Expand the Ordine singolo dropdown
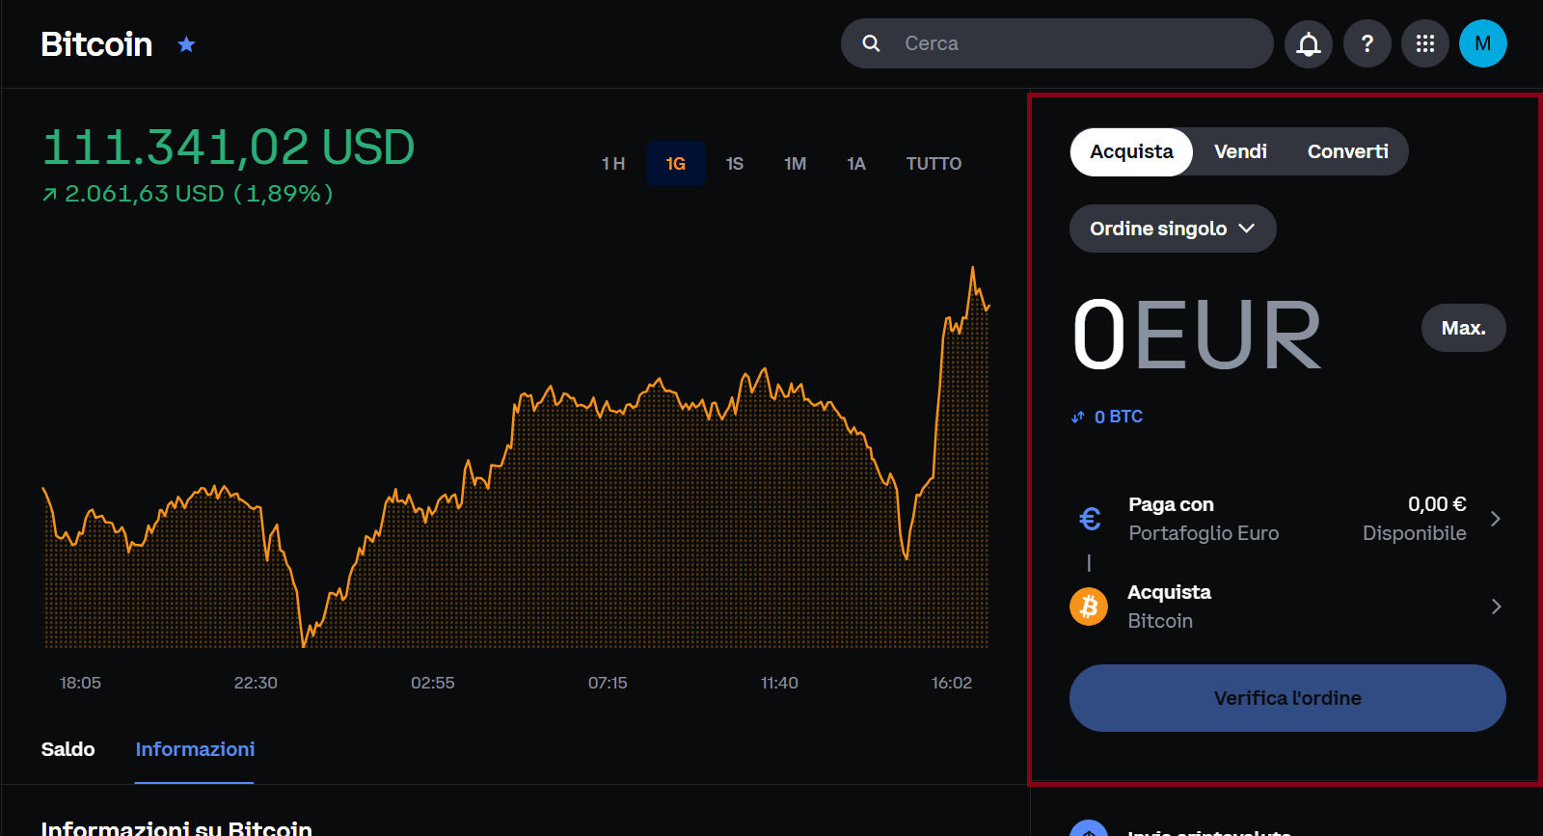 click(x=1173, y=229)
